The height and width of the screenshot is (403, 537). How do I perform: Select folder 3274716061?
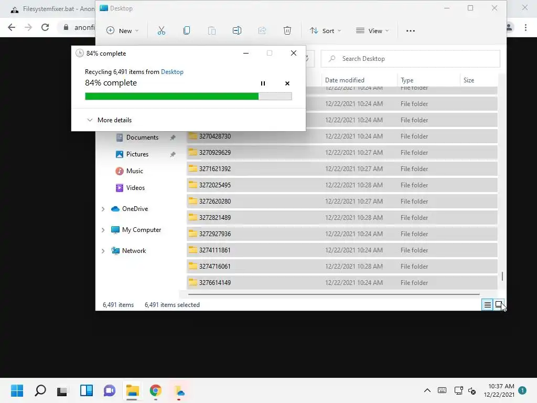pos(342,266)
